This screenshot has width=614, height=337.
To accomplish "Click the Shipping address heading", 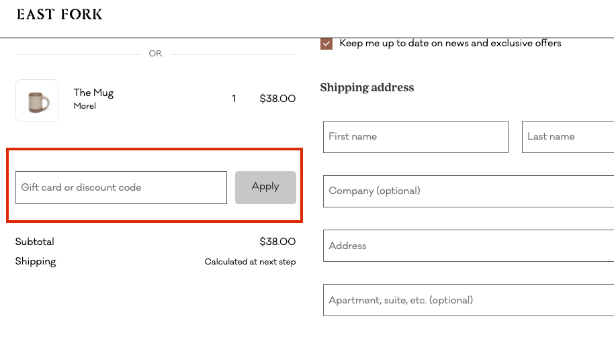I will click(x=367, y=87).
